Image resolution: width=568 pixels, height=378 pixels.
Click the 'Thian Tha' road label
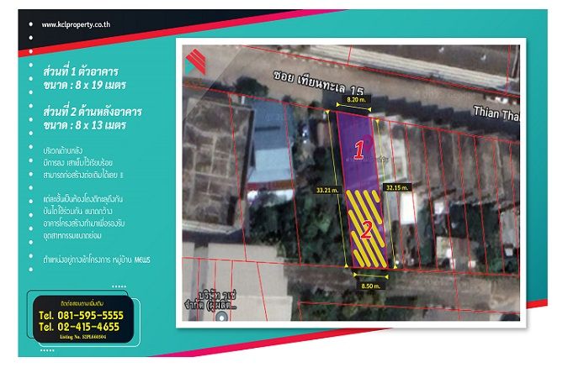pos(495,111)
